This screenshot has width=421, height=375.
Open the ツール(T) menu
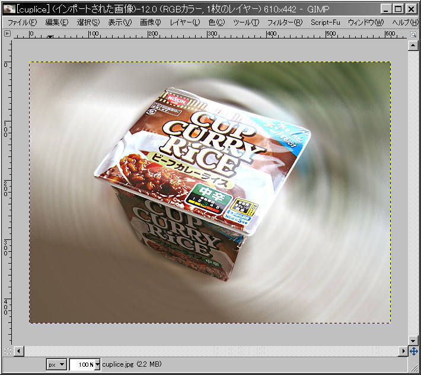(245, 23)
